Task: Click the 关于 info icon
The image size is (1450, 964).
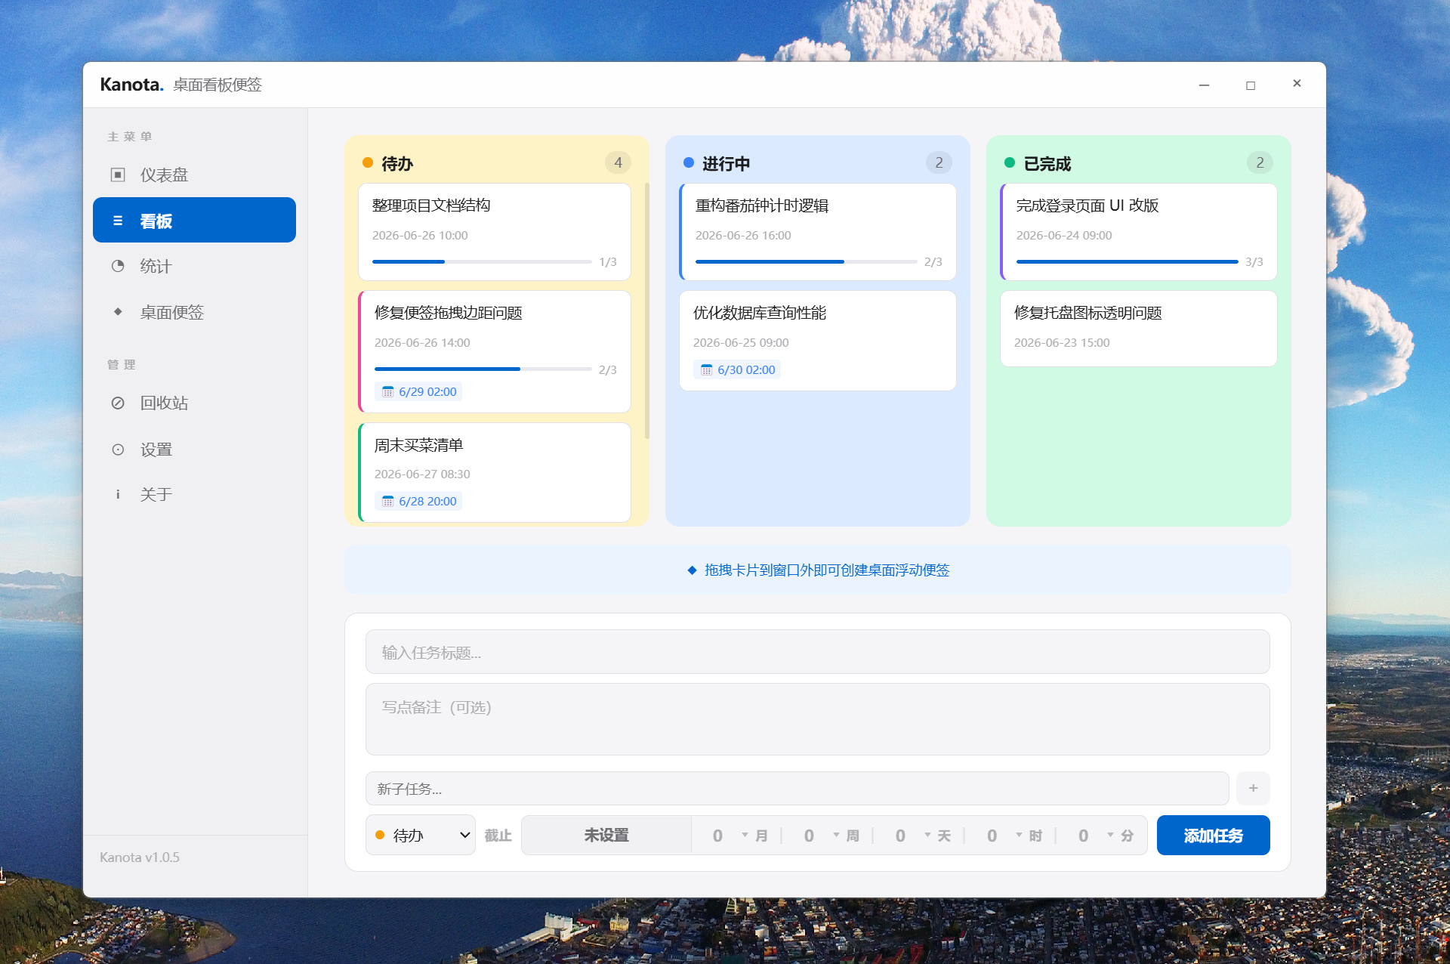Action: (x=118, y=494)
